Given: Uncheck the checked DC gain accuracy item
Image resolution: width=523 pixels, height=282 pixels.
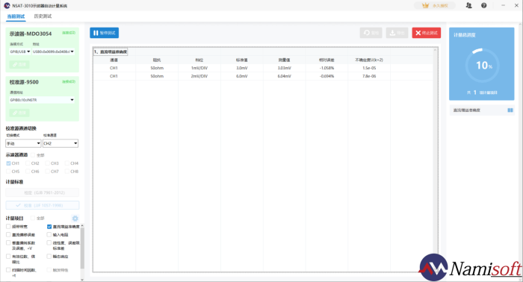Looking at the screenshot, I should coord(49,226).
